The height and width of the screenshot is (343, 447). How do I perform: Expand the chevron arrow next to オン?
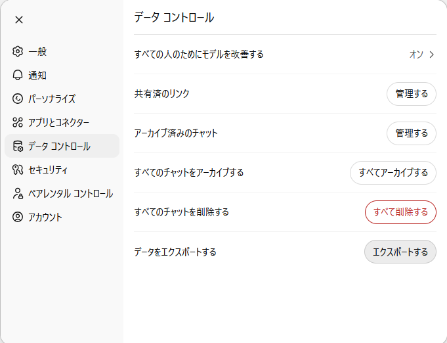(432, 55)
